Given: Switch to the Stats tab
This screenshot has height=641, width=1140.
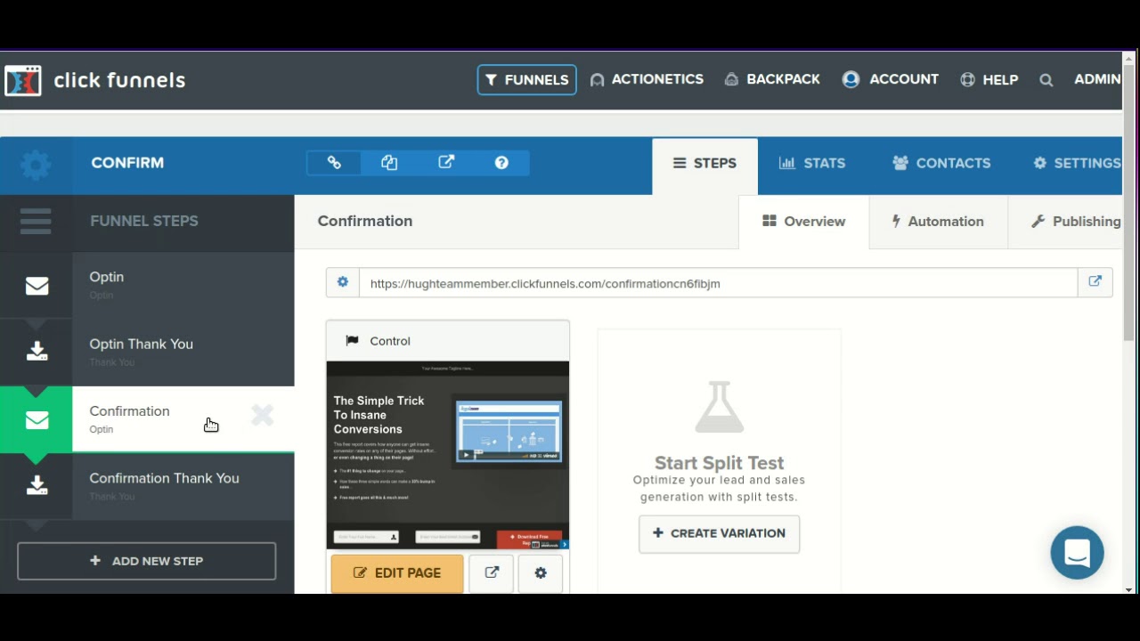Looking at the screenshot, I should pyautogui.click(x=812, y=164).
